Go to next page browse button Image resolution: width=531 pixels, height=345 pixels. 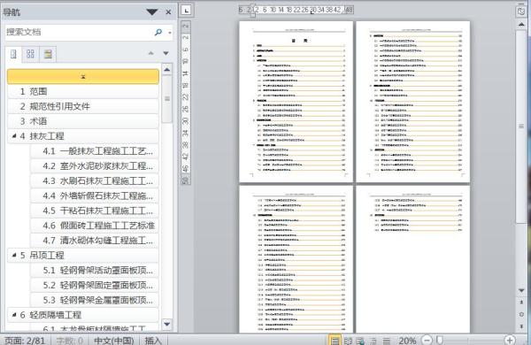point(521,326)
